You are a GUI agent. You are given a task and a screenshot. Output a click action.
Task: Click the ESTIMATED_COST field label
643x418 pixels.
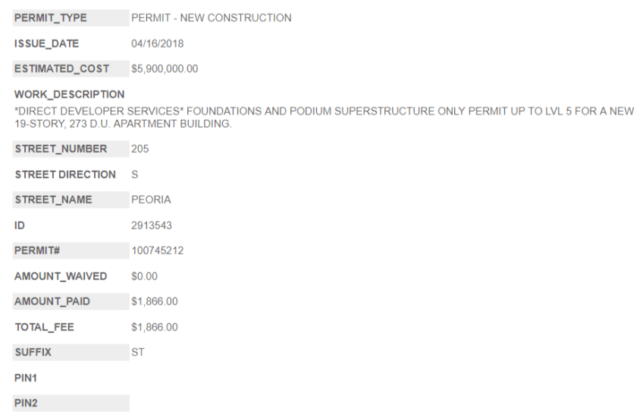pyautogui.click(x=61, y=69)
